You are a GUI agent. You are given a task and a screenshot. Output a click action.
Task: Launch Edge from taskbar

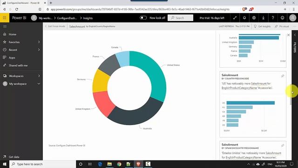pos(100,164)
